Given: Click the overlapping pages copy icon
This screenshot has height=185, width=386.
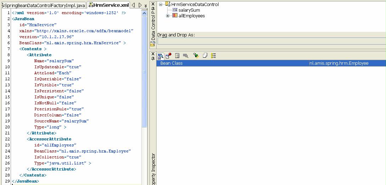Looking at the screenshot, I should [x=205, y=56].
